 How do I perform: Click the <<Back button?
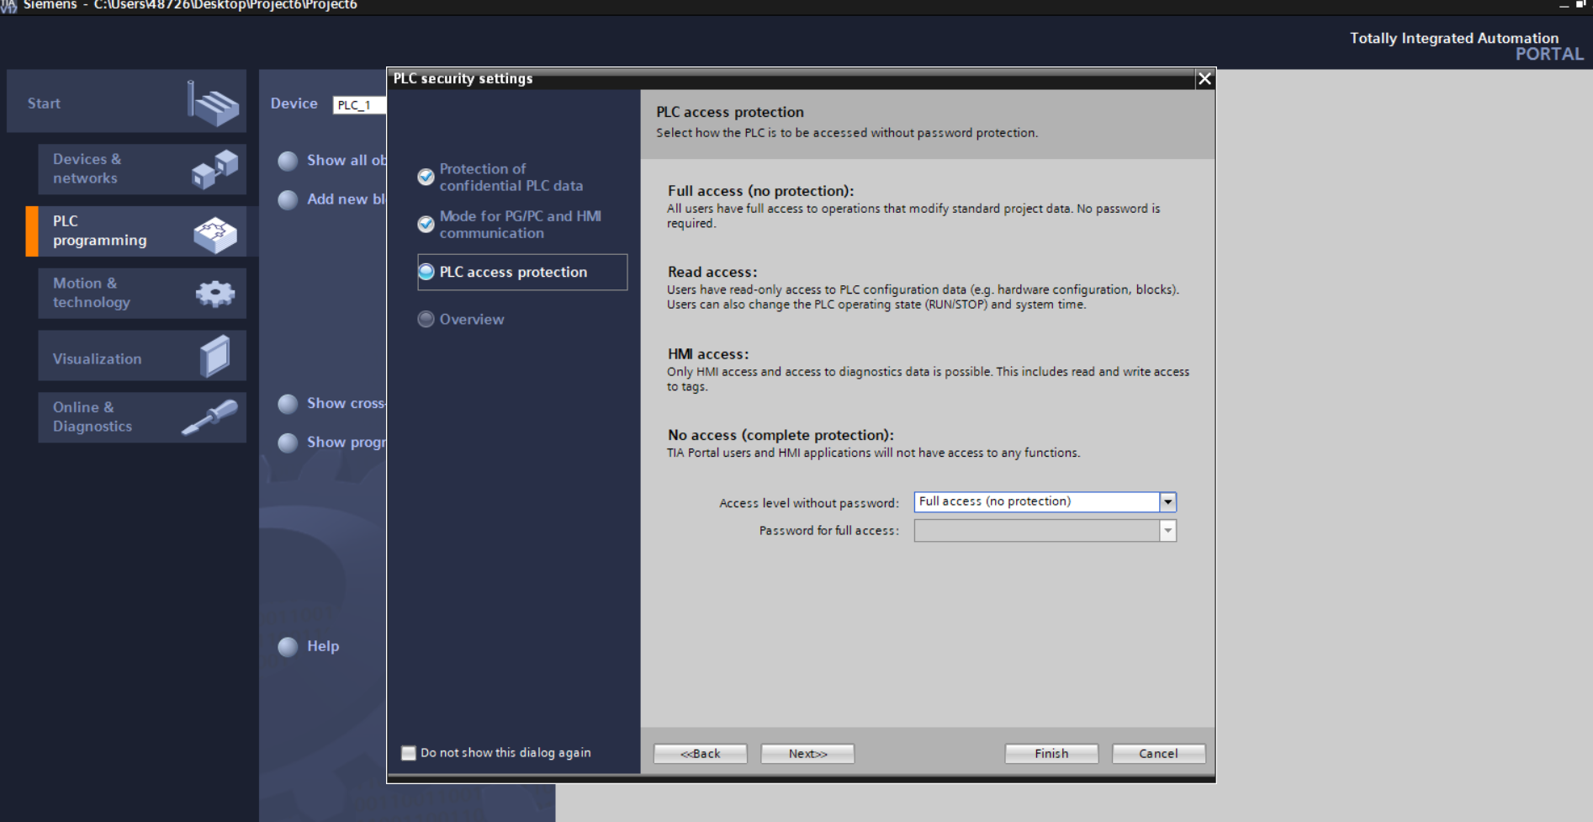701,754
